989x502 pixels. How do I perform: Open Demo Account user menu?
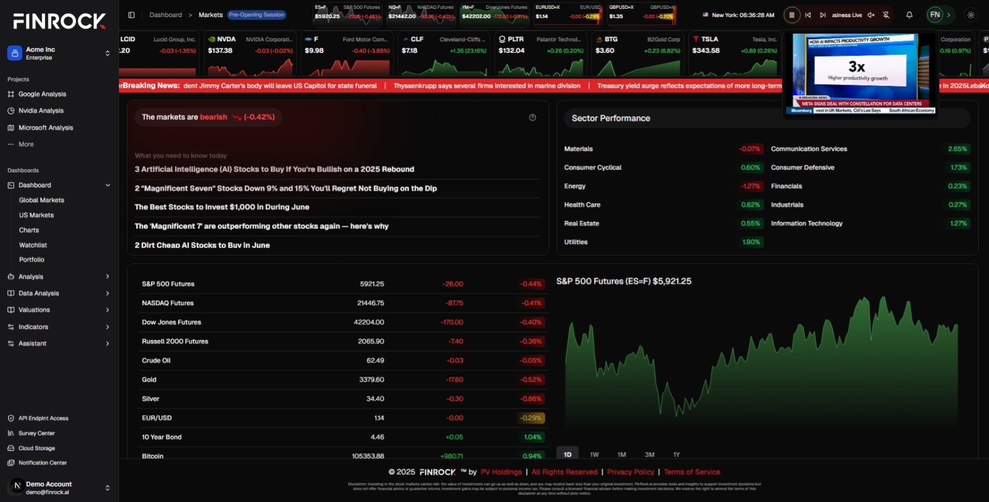click(x=59, y=488)
